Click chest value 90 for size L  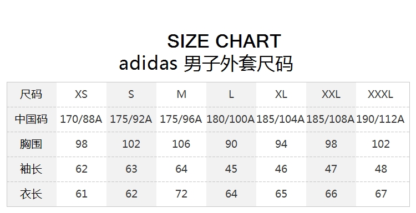231,144
